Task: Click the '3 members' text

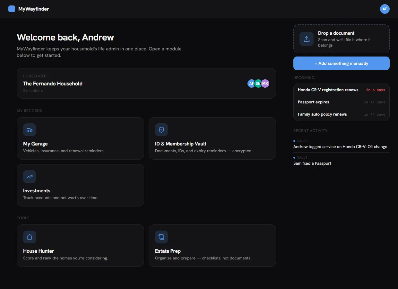Action: click(33, 91)
